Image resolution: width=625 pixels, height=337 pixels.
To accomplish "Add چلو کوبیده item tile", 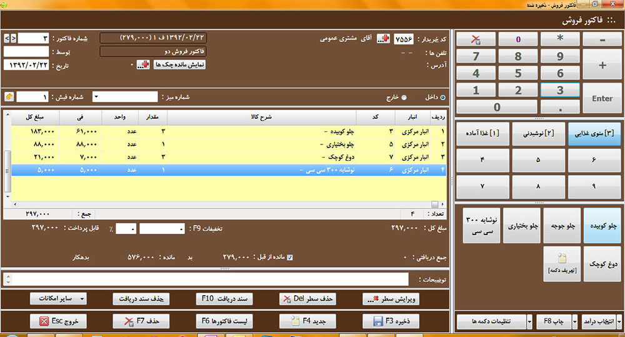I will [602, 225].
